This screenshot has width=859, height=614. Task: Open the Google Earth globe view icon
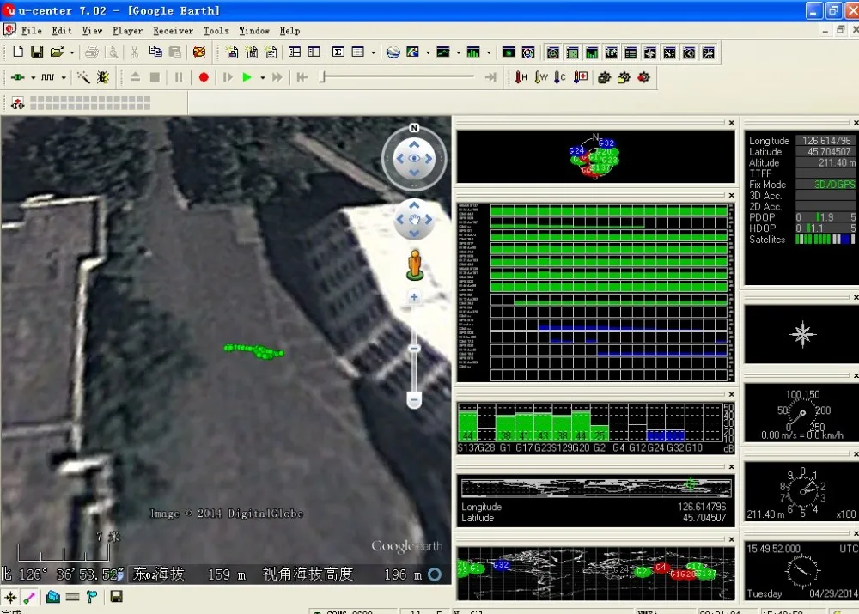point(393,52)
